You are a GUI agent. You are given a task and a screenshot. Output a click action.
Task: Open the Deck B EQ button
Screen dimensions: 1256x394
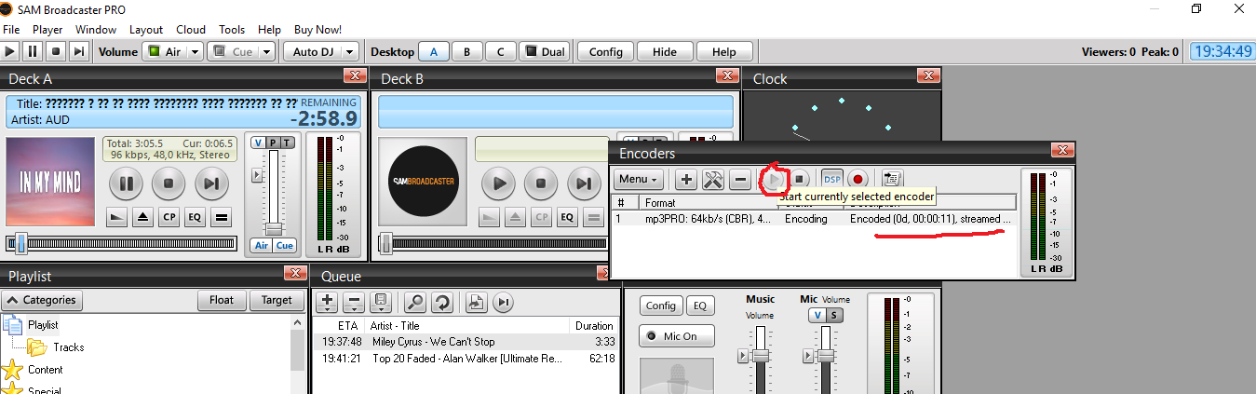[567, 218]
